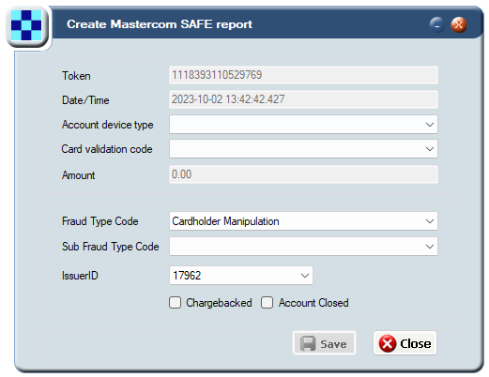Click the Chargebacked label text

click(219, 303)
